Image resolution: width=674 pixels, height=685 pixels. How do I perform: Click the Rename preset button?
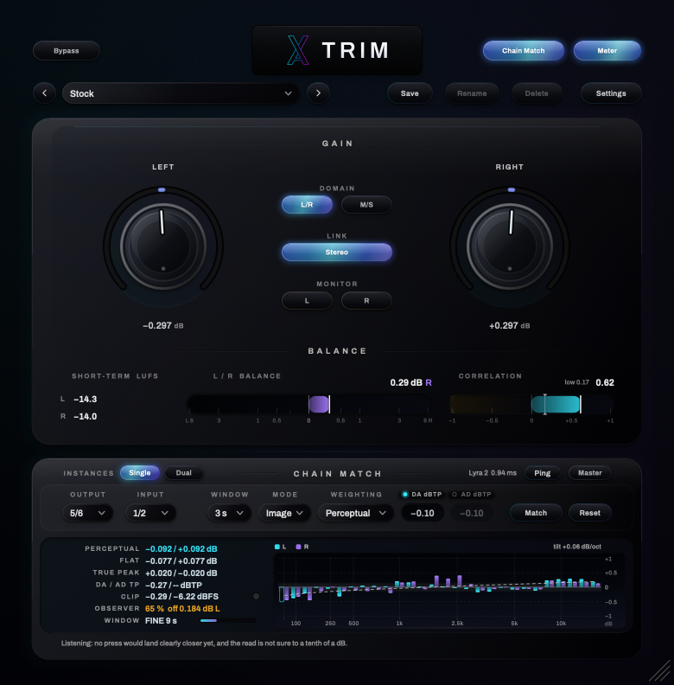[472, 93]
